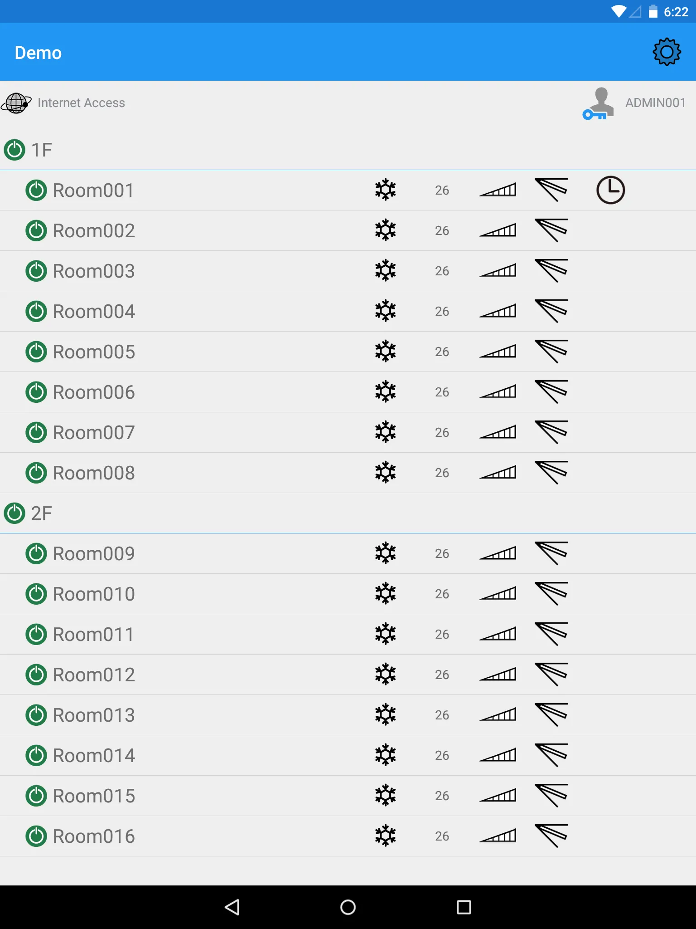Open settings via the gear icon
The width and height of the screenshot is (696, 929).
(667, 52)
